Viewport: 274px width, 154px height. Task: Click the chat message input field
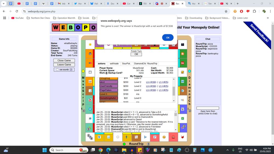[208, 108]
